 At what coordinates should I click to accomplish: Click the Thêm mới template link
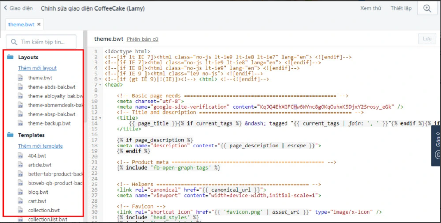point(41,146)
